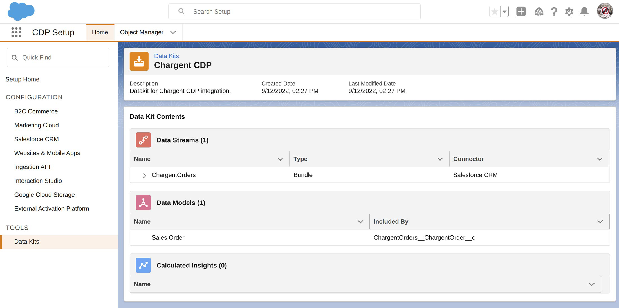Open Data Models Name column menu
Viewport: 619px width, 308px height.
point(360,222)
